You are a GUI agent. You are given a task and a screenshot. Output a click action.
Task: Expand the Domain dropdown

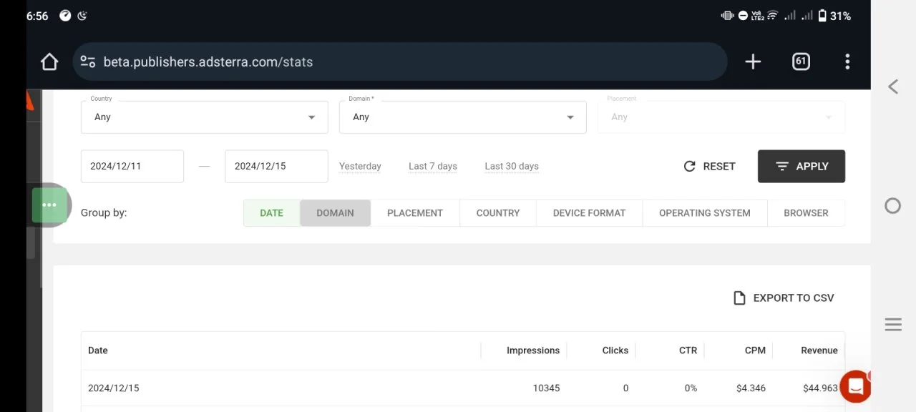[462, 117]
